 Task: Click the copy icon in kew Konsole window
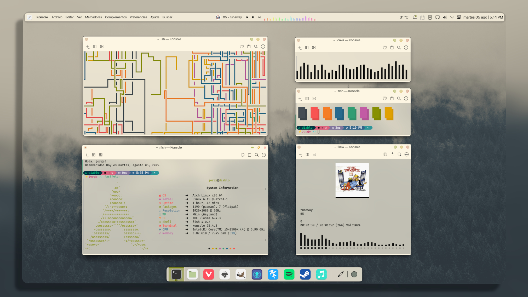tap(385, 155)
